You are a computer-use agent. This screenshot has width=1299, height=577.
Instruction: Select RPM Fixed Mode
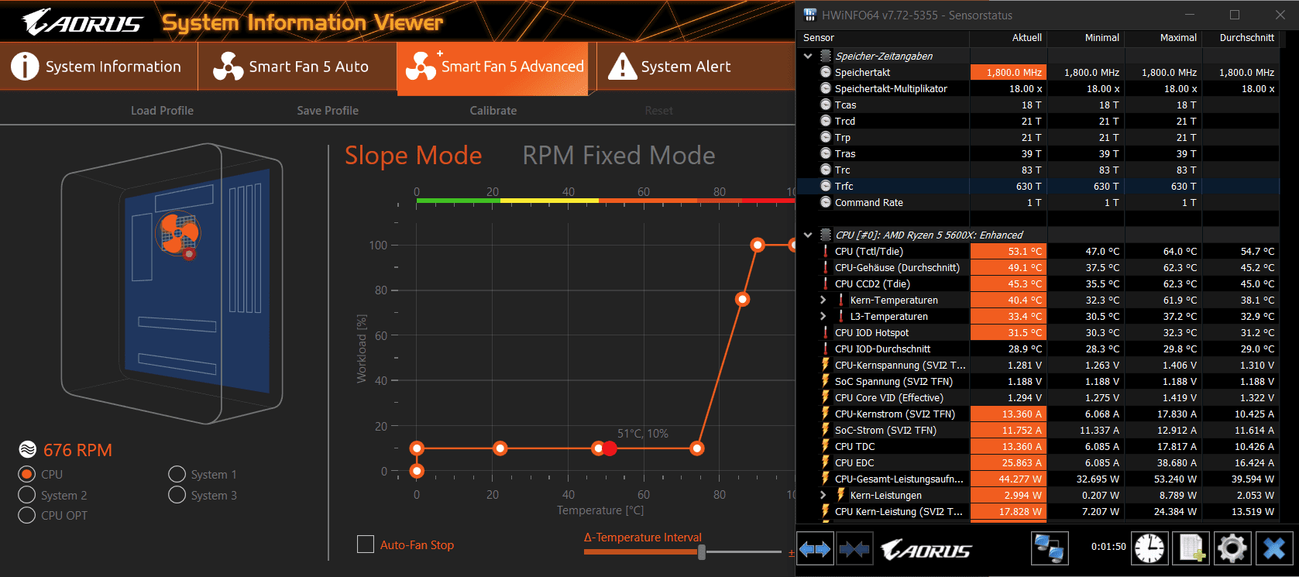619,155
